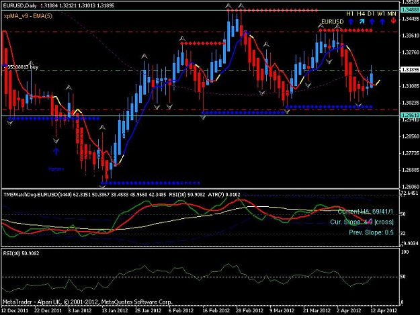Viewport: 420px width, 315px height.
Task: Click the Current HA: 69/41/1 readout
Action: [x=366, y=212]
